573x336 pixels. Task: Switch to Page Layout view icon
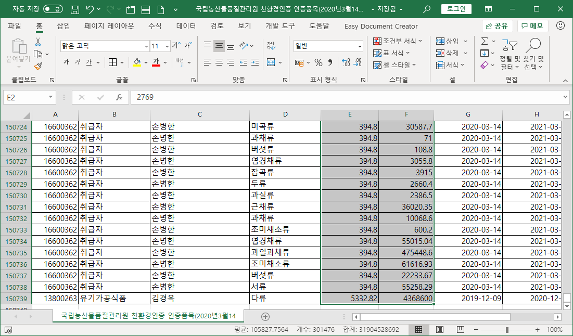(440, 329)
